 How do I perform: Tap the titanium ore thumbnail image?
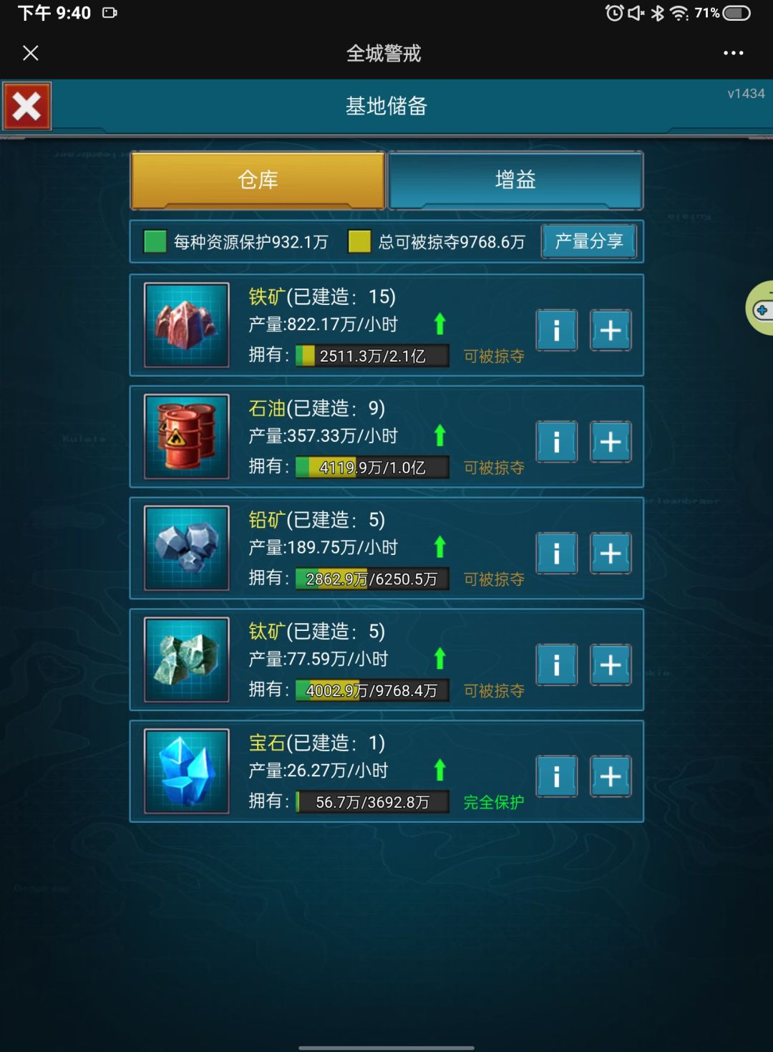click(187, 660)
